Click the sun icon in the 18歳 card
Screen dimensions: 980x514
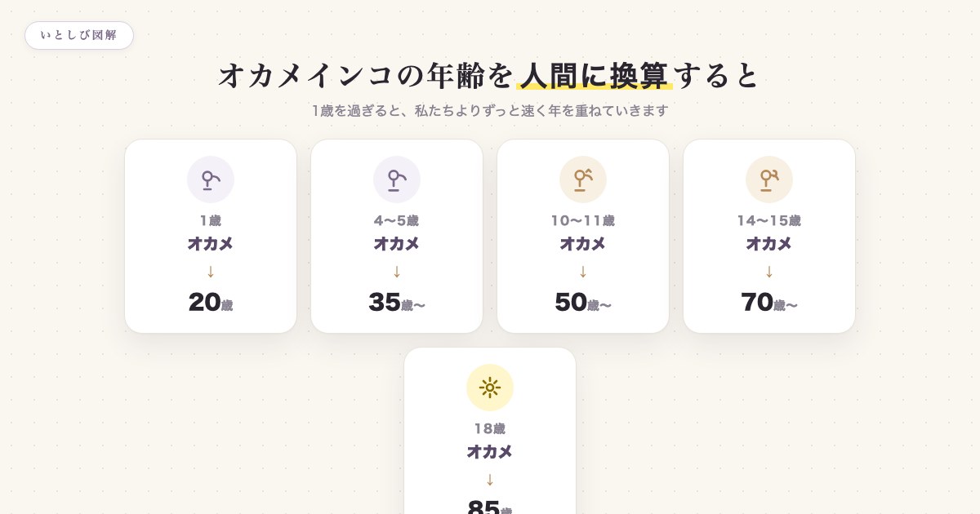pyautogui.click(x=490, y=388)
